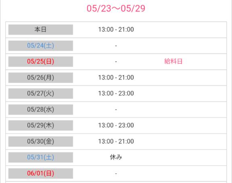Screen dimensions: 232x183
Task: Choose the 05/28(水) date label
Action: [x=41, y=109]
